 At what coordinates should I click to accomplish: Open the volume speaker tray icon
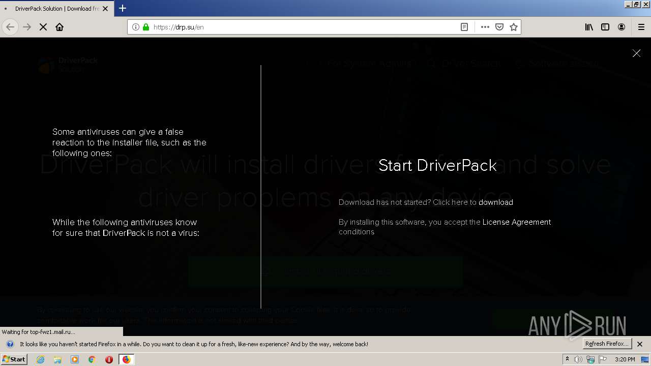[578, 359]
